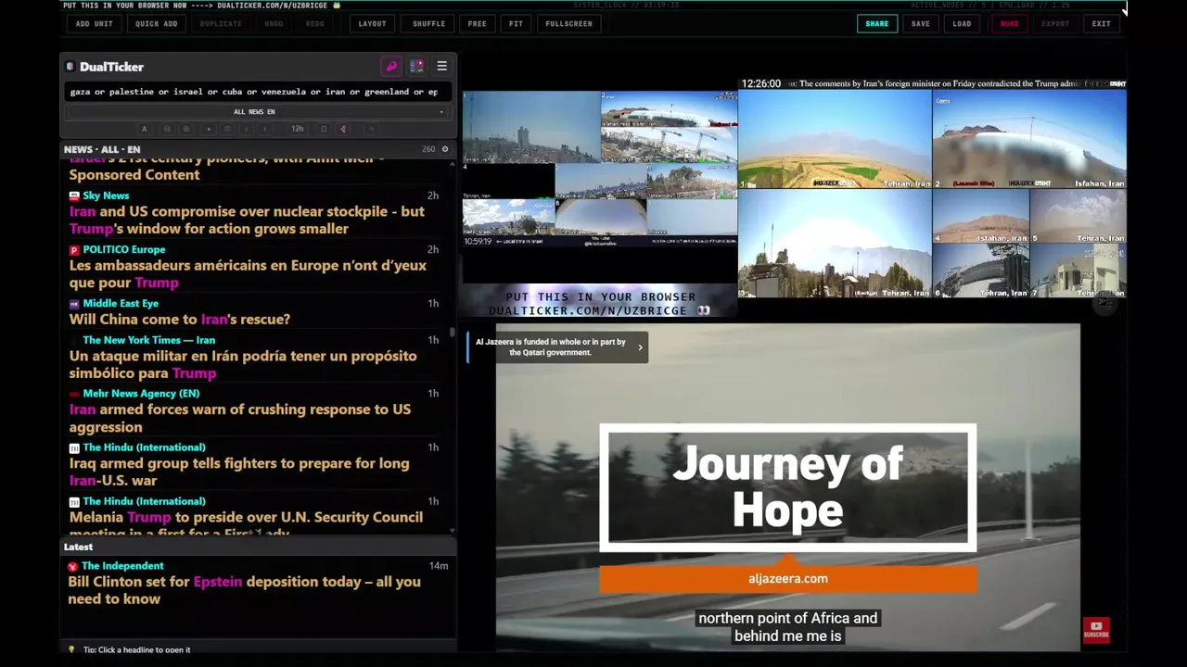Click the lightbulb tip icon
Screen dimensions: 1187x667
click(x=71, y=649)
